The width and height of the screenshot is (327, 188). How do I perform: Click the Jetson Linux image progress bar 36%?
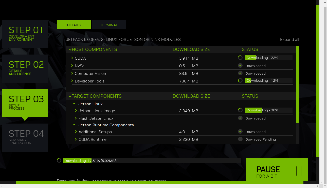click(x=269, y=110)
